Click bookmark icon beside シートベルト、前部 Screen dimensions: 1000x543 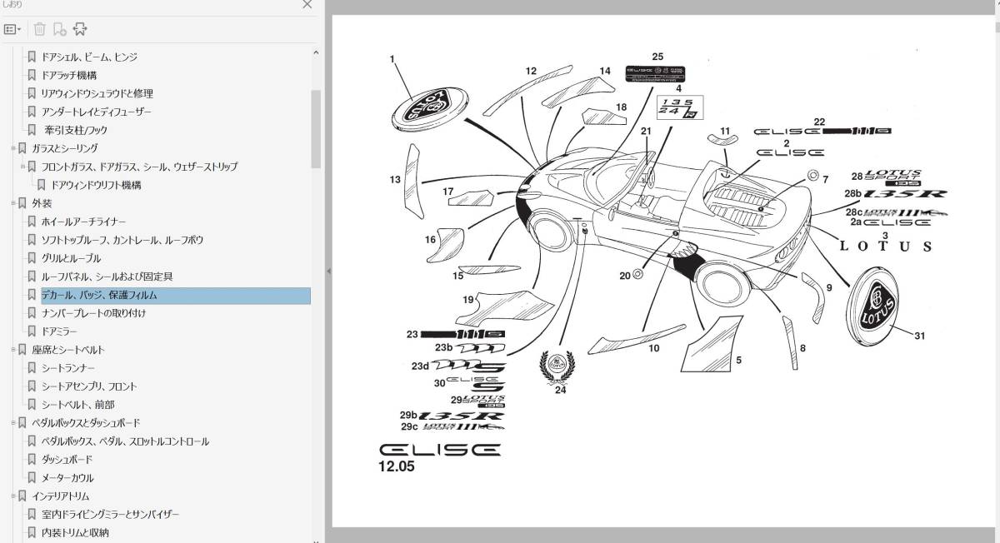coord(32,406)
